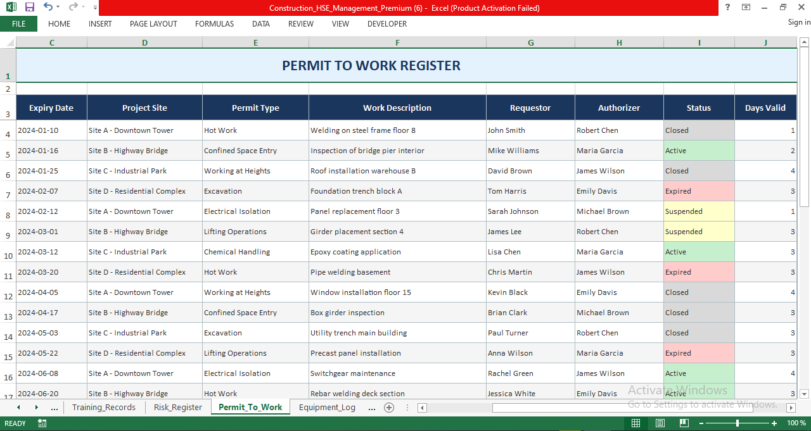Select the Switchgear maintenance description cell

pyautogui.click(x=397, y=373)
